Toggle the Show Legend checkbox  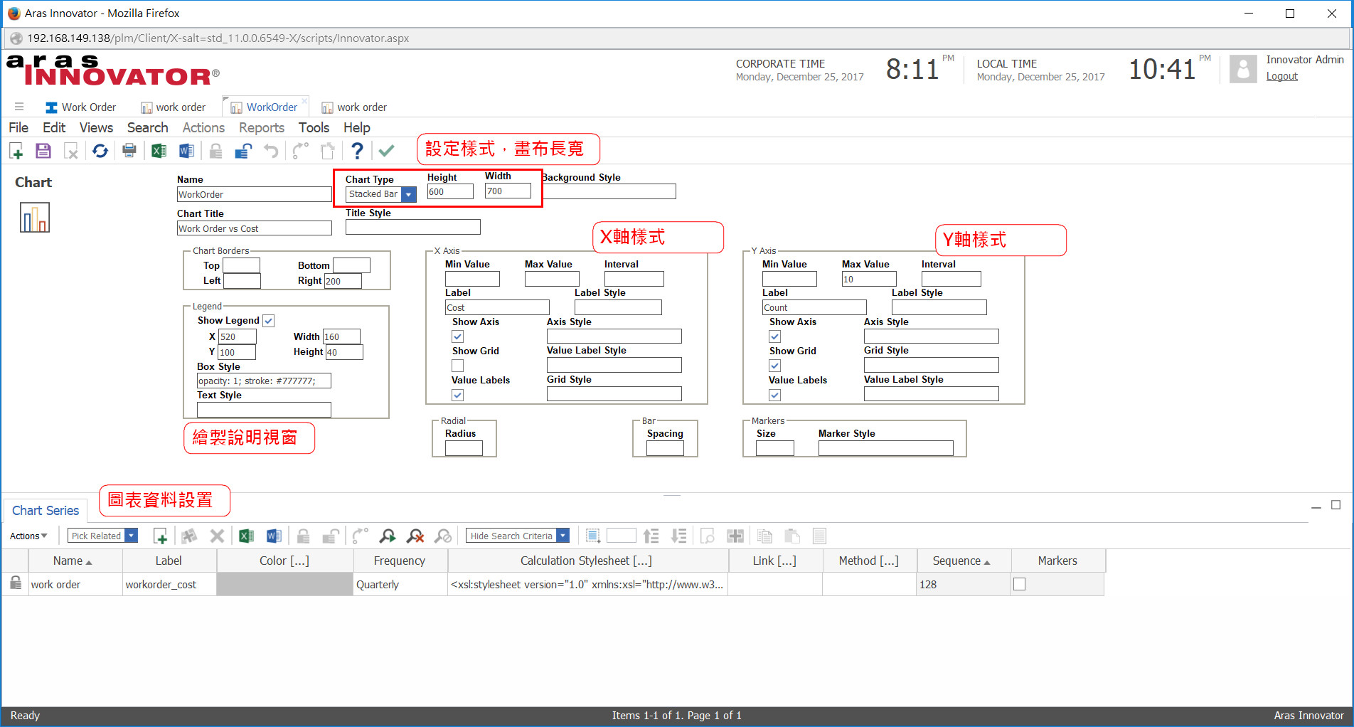click(x=269, y=321)
